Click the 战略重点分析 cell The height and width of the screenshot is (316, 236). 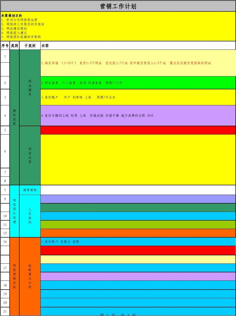coord(30,276)
